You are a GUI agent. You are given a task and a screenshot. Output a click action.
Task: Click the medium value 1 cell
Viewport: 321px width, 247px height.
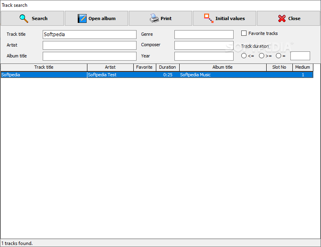[303, 75]
